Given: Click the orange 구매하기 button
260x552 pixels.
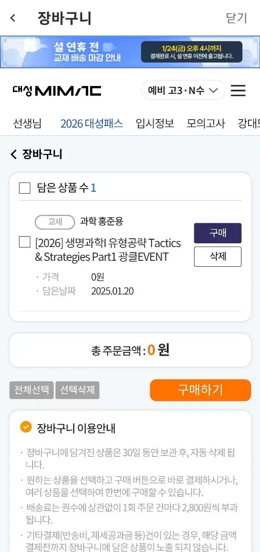Looking at the screenshot, I should tap(200, 390).
